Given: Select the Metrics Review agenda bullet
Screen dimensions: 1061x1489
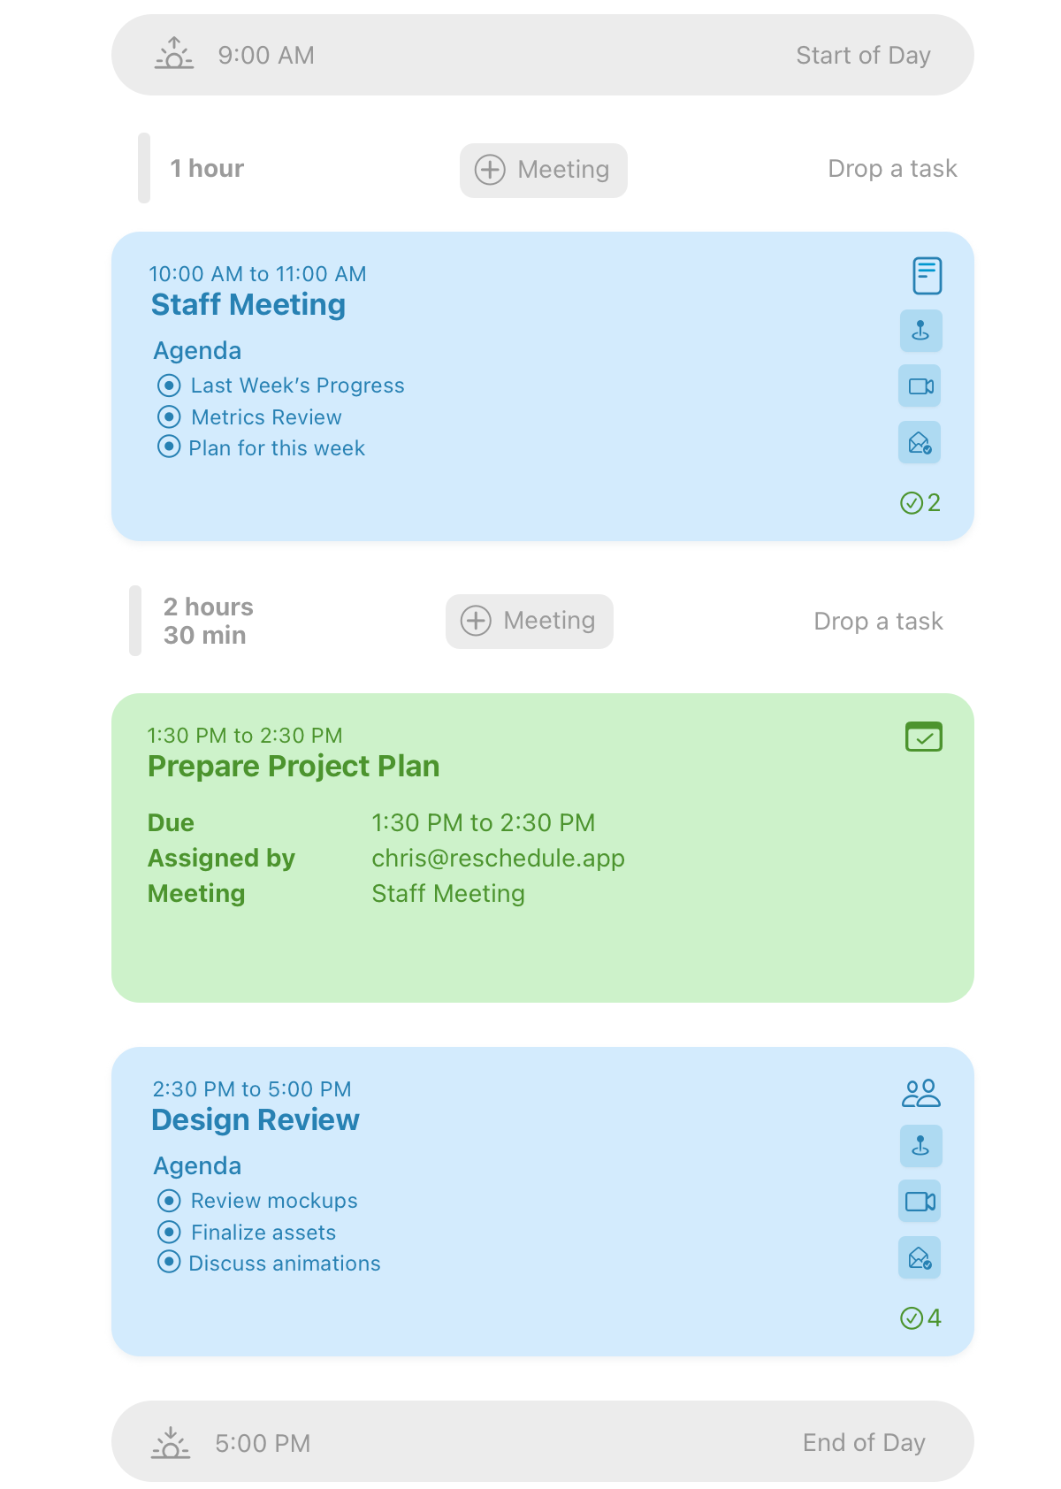Looking at the screenshot, I should 169,416.
